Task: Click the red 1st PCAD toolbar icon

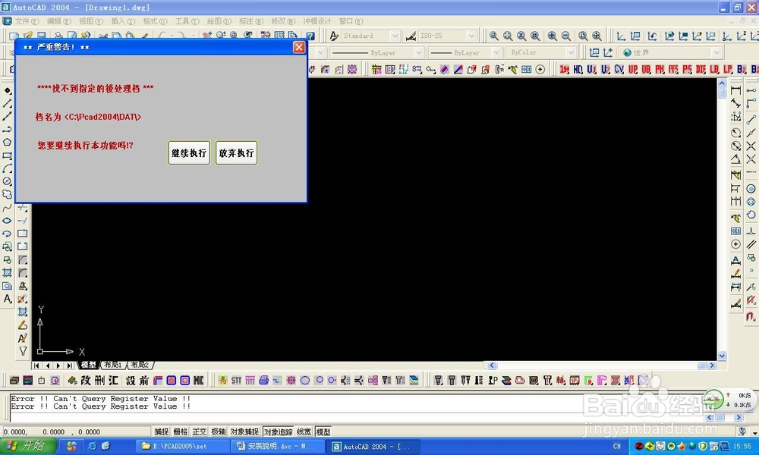Action: [x=565, y=70]
